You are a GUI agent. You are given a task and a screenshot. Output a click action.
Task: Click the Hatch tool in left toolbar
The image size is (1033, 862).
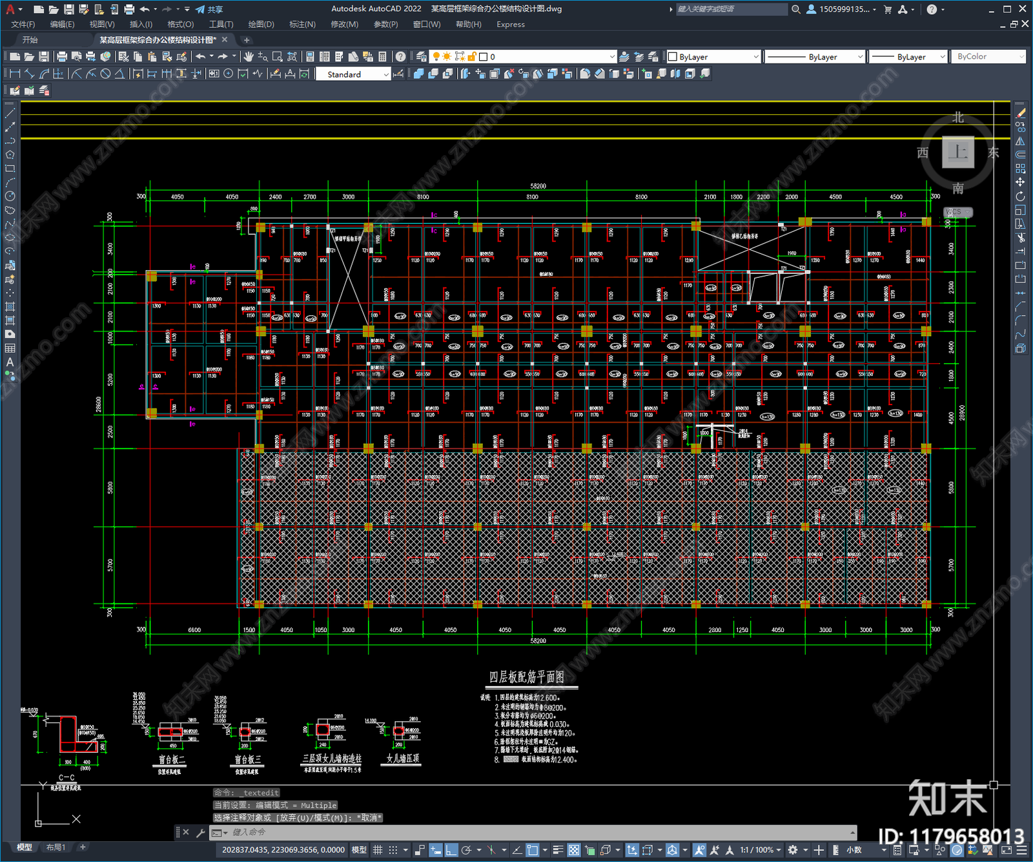(x=10, y=307)
